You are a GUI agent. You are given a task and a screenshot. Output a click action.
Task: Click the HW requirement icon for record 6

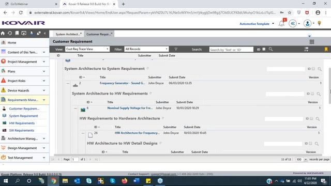pos(83,110)
